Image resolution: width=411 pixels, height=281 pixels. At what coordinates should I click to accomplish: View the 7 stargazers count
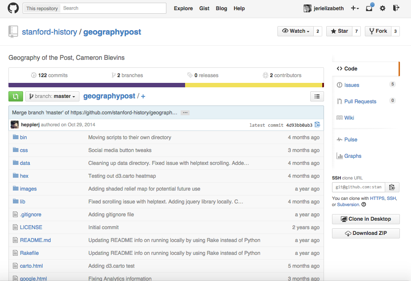click(x=356, y=31)
